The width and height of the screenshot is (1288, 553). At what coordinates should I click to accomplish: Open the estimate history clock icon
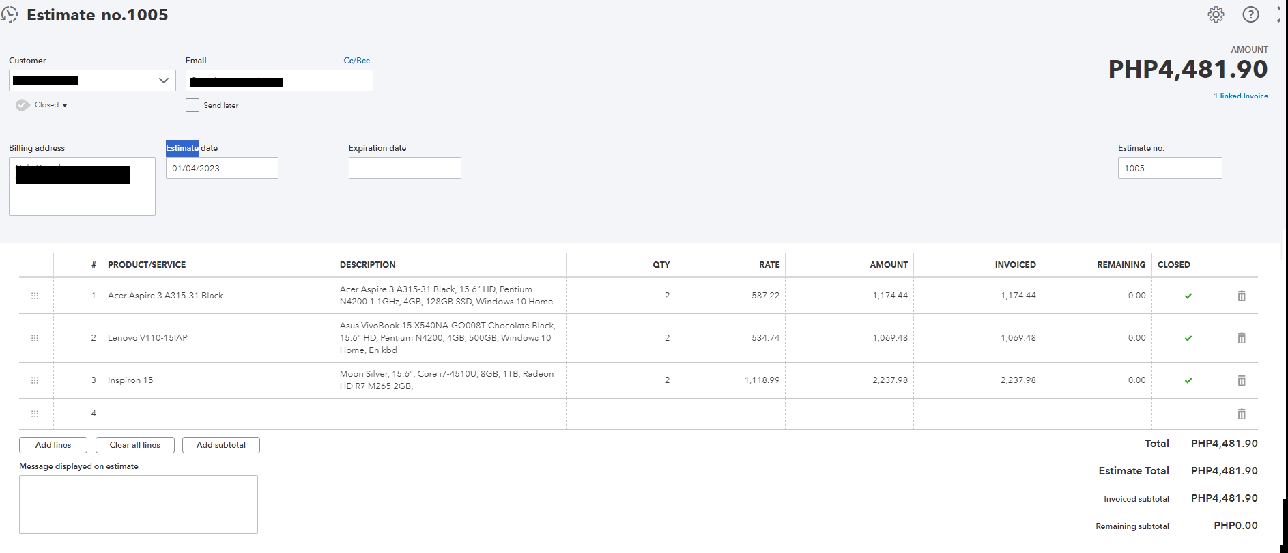coord(10,14)
